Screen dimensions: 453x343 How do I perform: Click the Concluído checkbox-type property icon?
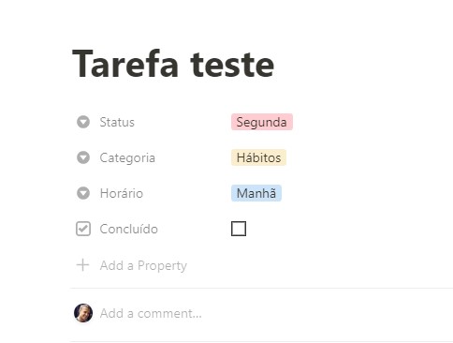[x=83, y=229]
